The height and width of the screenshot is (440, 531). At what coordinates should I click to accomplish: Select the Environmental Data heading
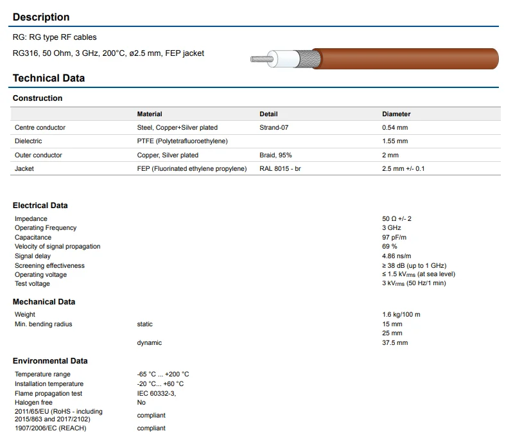[50, 361]
